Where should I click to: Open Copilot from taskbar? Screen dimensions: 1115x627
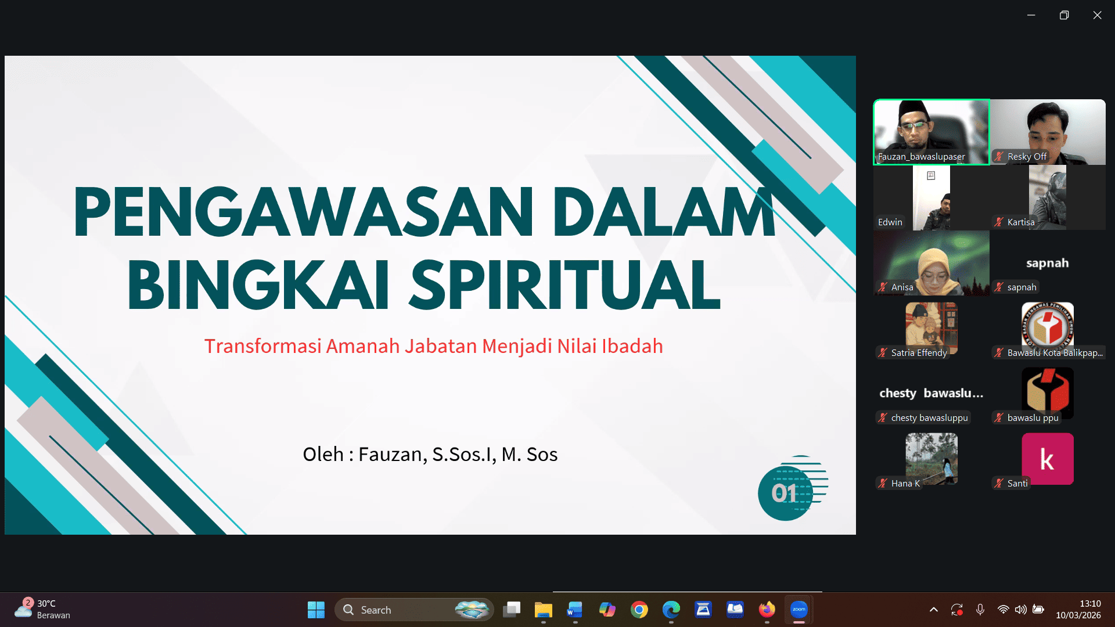pos(607,610)
